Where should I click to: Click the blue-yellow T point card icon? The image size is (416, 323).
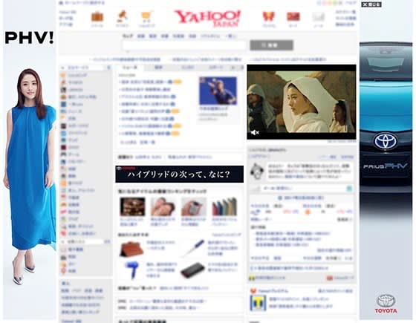(x=258, y=303)
